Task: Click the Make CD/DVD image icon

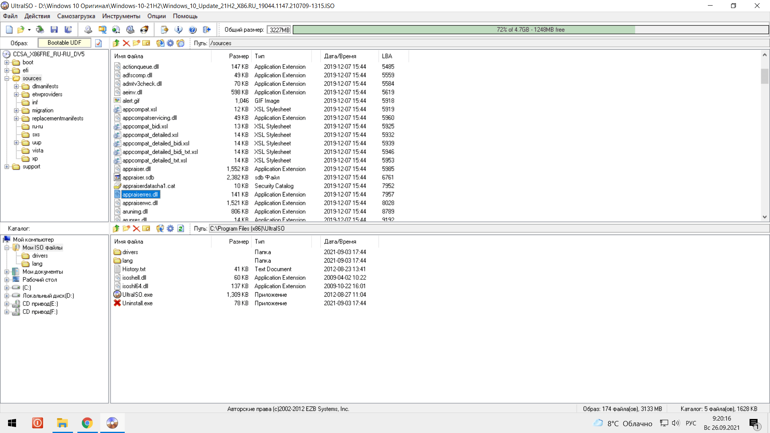Action: [x=88, y=30]
